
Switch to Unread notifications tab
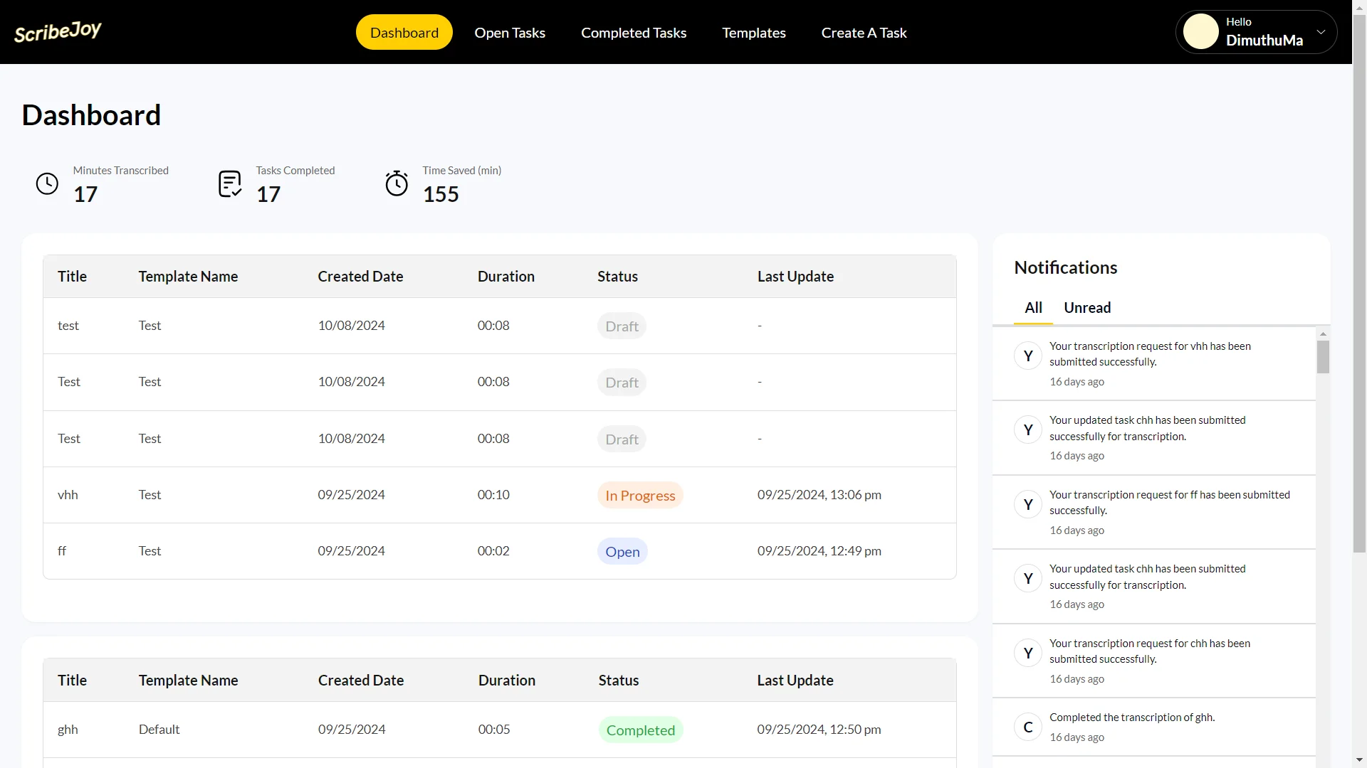tap(1086, 308)
